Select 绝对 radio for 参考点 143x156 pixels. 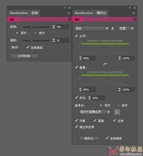pos(118,105)
